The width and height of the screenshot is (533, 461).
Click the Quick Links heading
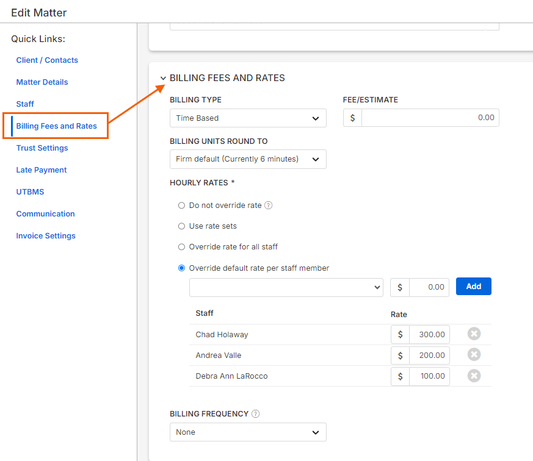[38, 39]
